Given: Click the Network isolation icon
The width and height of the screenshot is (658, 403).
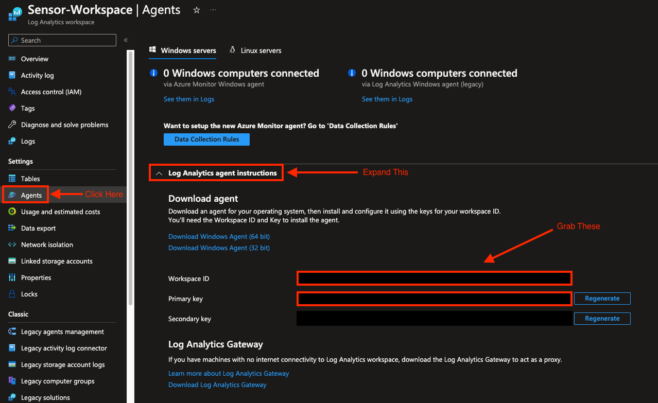Looking at the screenshot, I should click(x=12, y=244).
